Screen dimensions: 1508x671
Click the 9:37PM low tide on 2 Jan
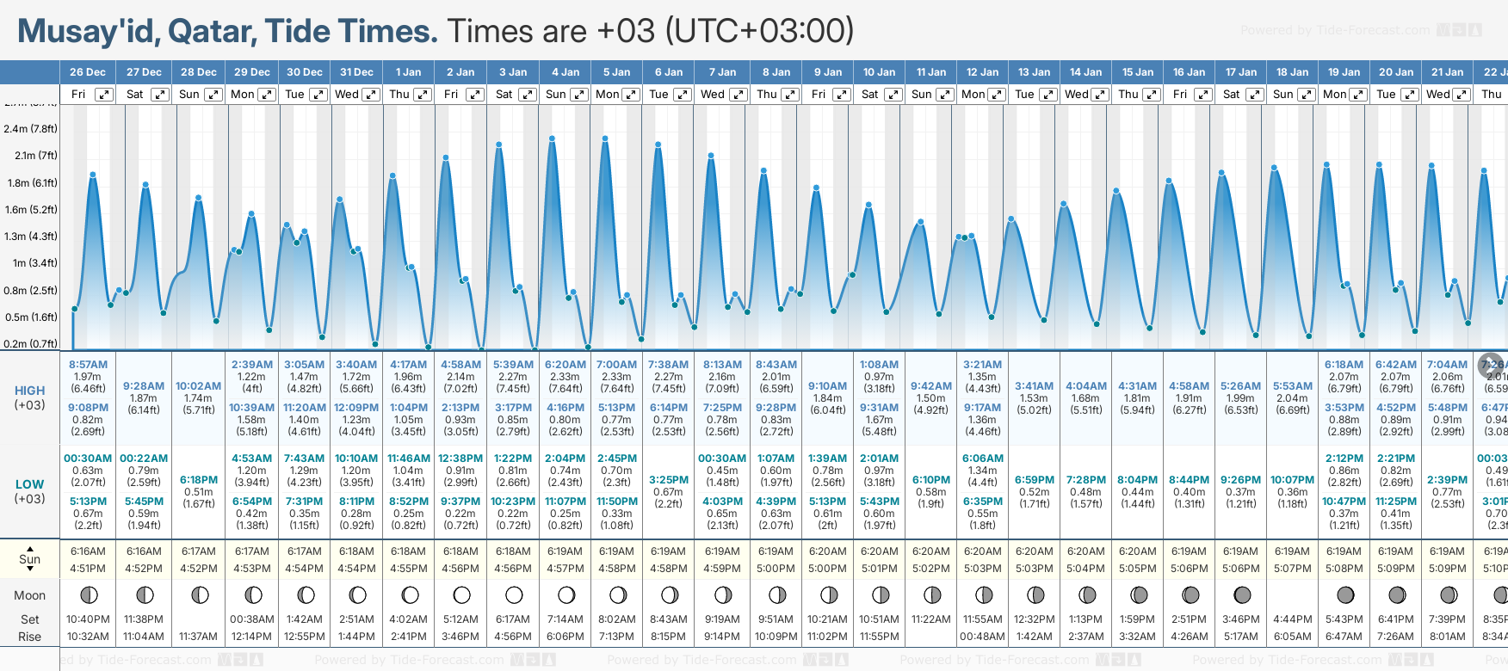pos(460,502)
